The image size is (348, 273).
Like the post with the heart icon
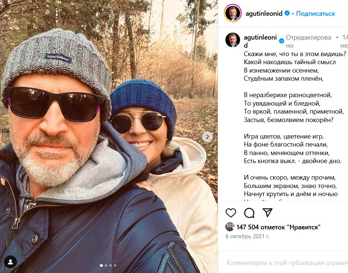231,213
